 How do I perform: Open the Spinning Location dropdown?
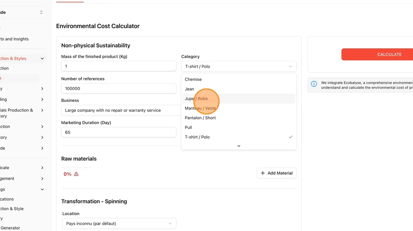coord(119,224)
